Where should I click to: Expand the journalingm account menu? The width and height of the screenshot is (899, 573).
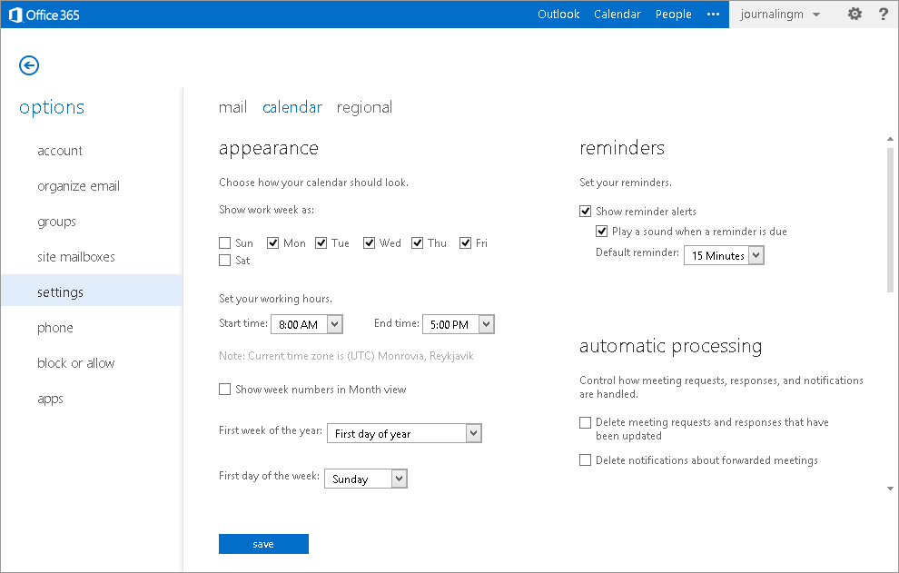click(780, 15)
